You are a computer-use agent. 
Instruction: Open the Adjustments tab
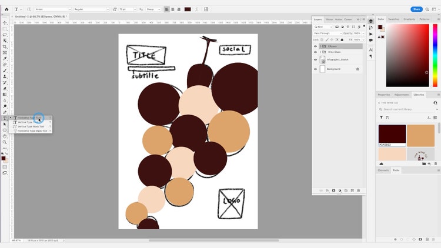[402, 95]
